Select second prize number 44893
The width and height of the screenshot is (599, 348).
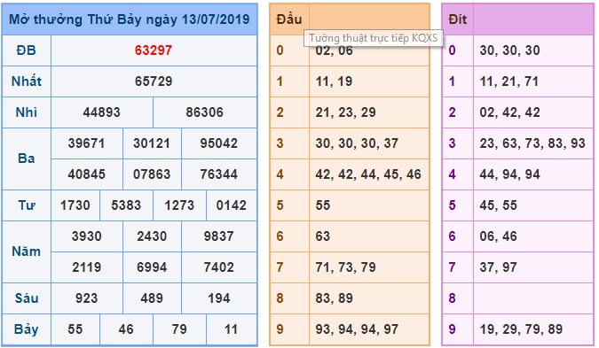click(102, 112)
